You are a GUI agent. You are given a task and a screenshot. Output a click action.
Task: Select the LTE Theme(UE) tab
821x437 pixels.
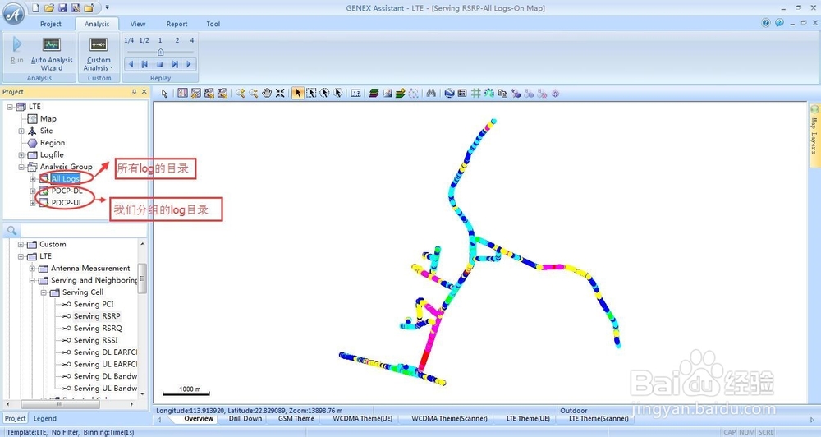pos(528,419)
